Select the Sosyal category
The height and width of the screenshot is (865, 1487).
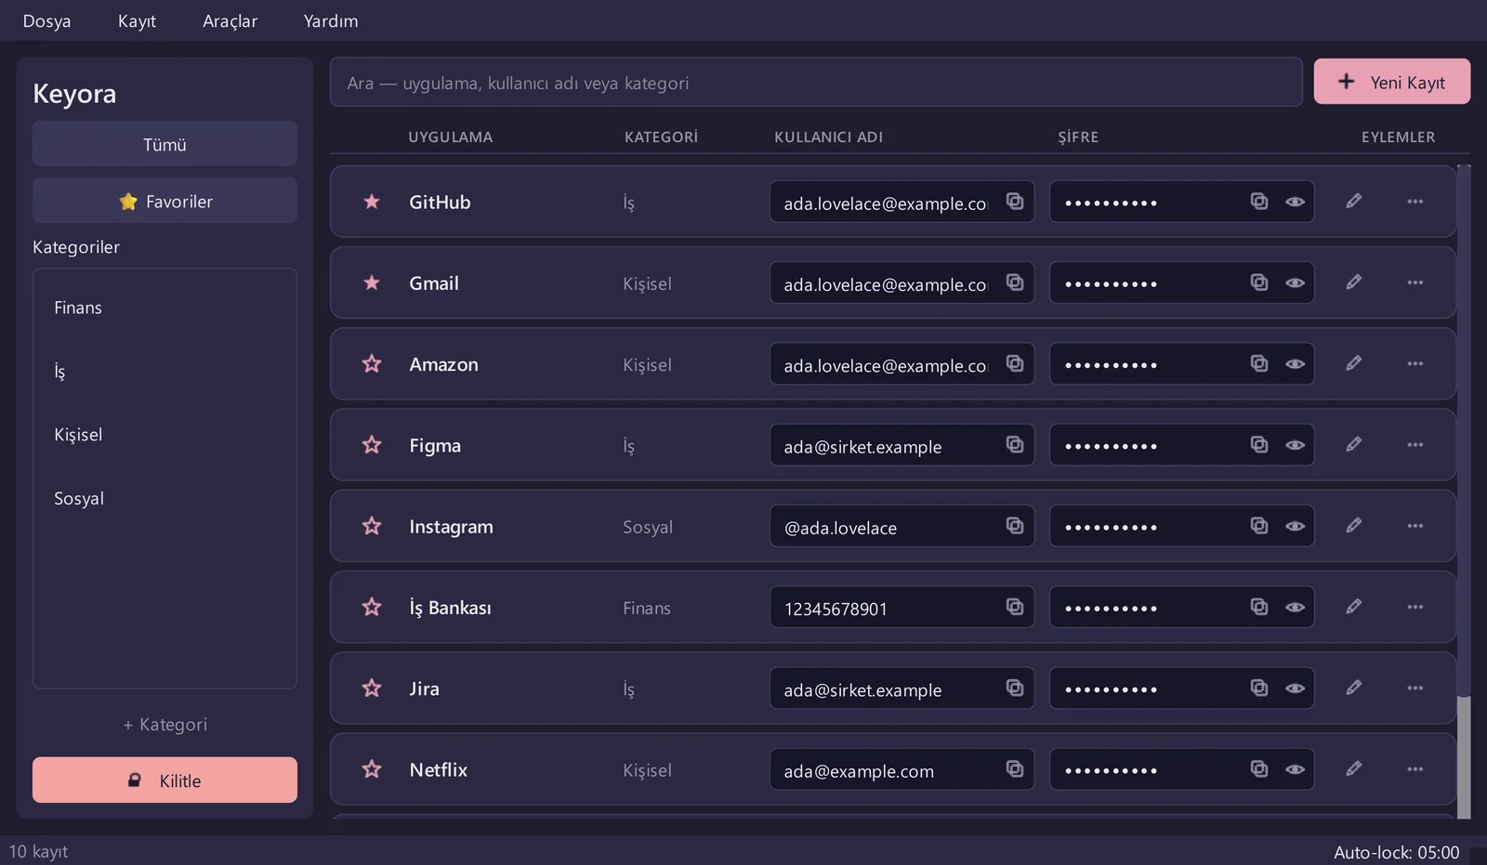[164, 498]
